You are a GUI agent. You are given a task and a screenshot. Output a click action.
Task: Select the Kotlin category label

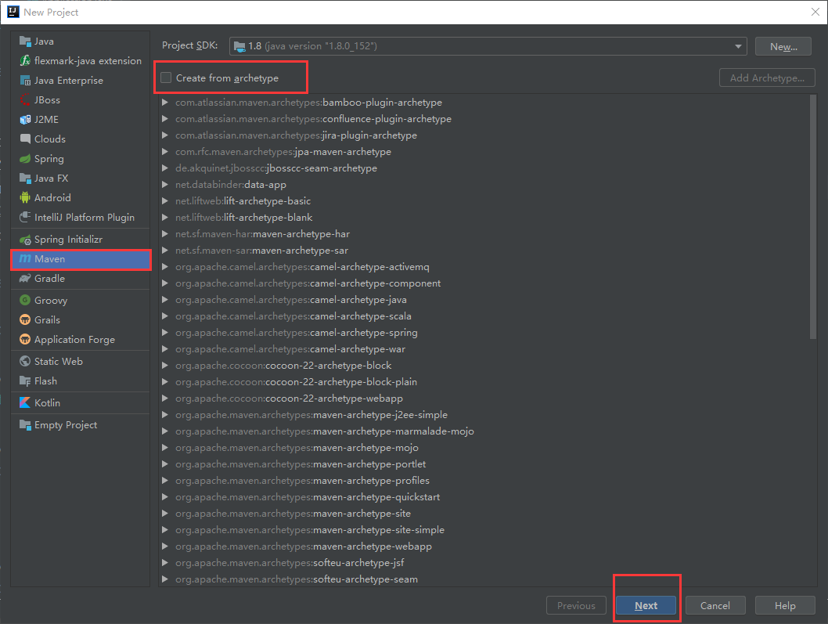pos(47,402)
